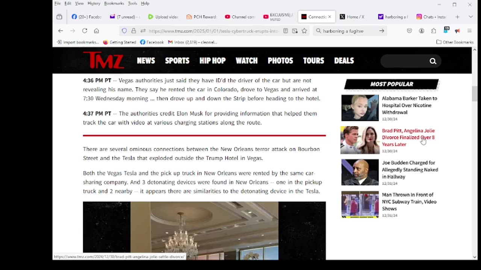The height and width of the screenshot is (270, 481).
Task: Expand the list all tabs chevron
Action: (x=470, y=17)
